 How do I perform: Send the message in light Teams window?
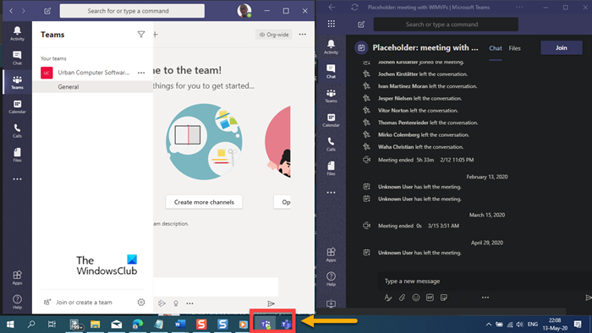[271, 303]
